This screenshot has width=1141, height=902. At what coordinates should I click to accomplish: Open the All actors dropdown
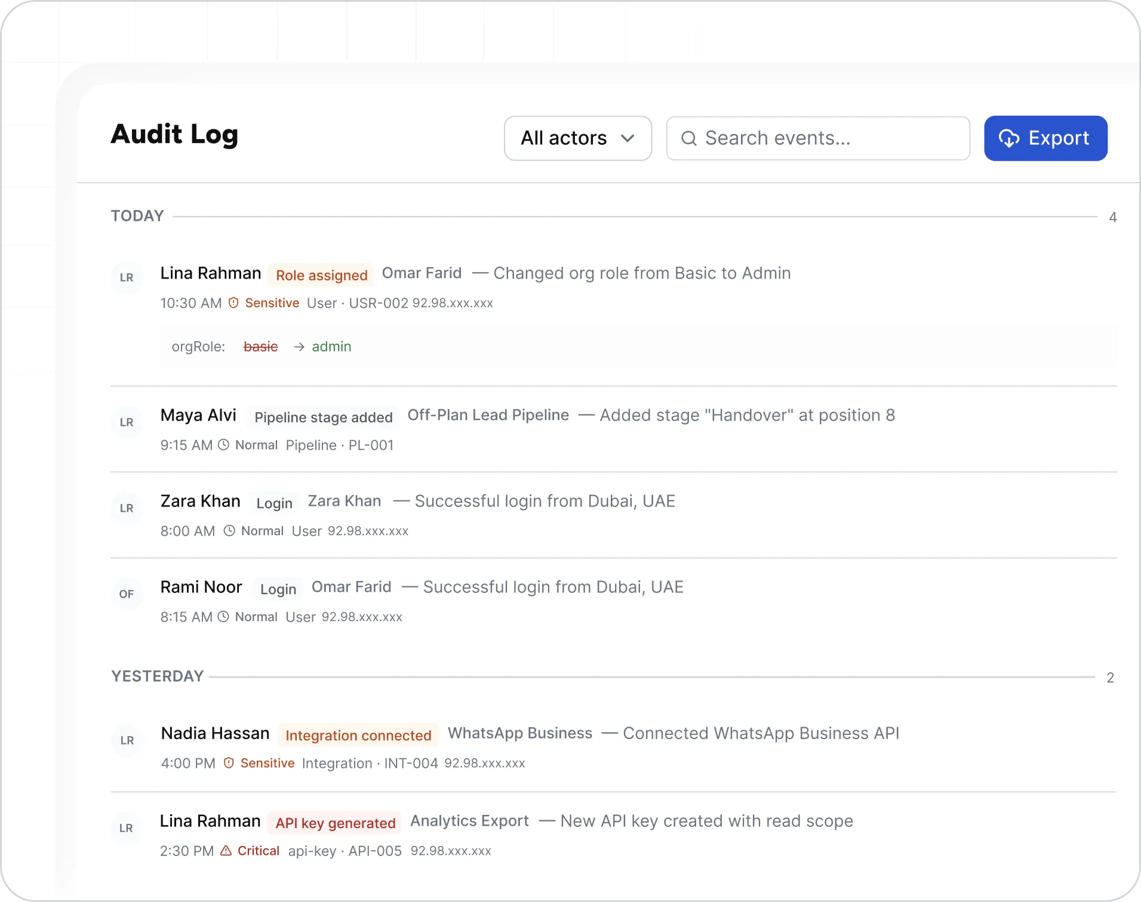click(x=577, y=138)
